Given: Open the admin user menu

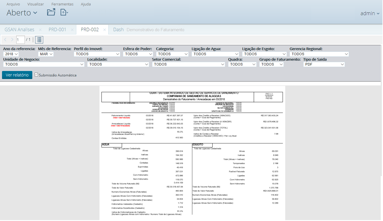Looking at the screenshot, I should click(370, 13).
